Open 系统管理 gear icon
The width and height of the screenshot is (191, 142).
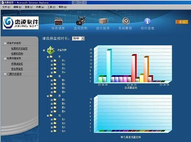(x=126, y=21)
